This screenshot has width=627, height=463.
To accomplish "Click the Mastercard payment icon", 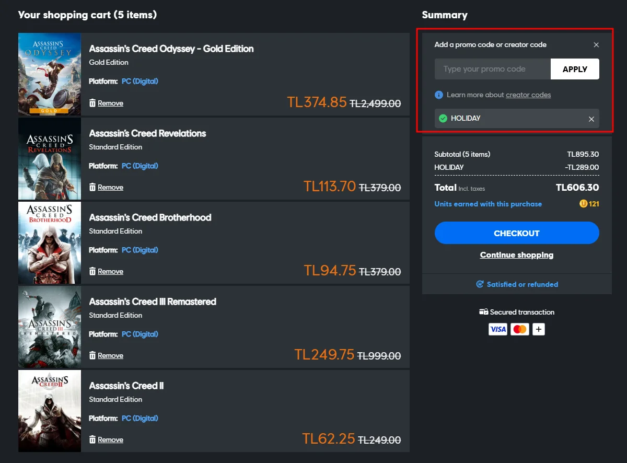I will click(x=519, y=329).
